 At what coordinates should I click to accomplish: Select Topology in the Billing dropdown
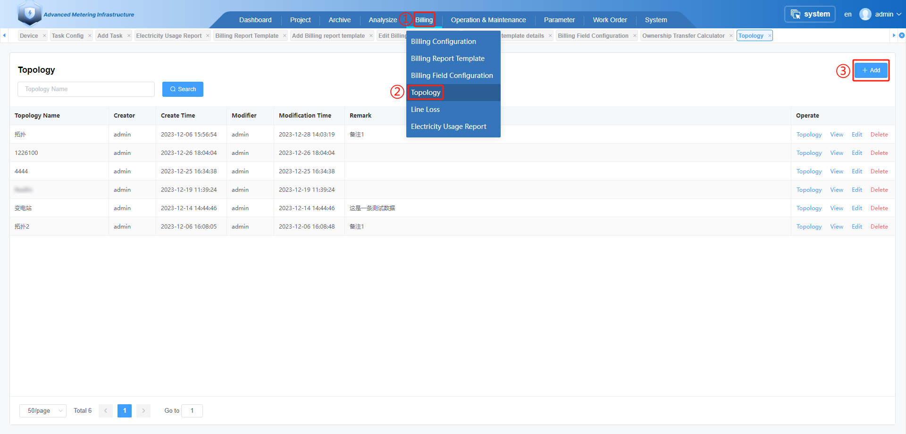(x=453, y=93)
